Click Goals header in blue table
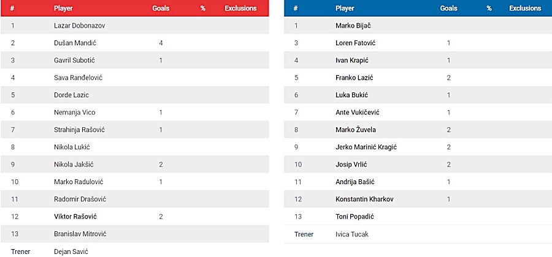Image resolution: width=552 pixels, height=257 pixels. click(x=449, y=9)
